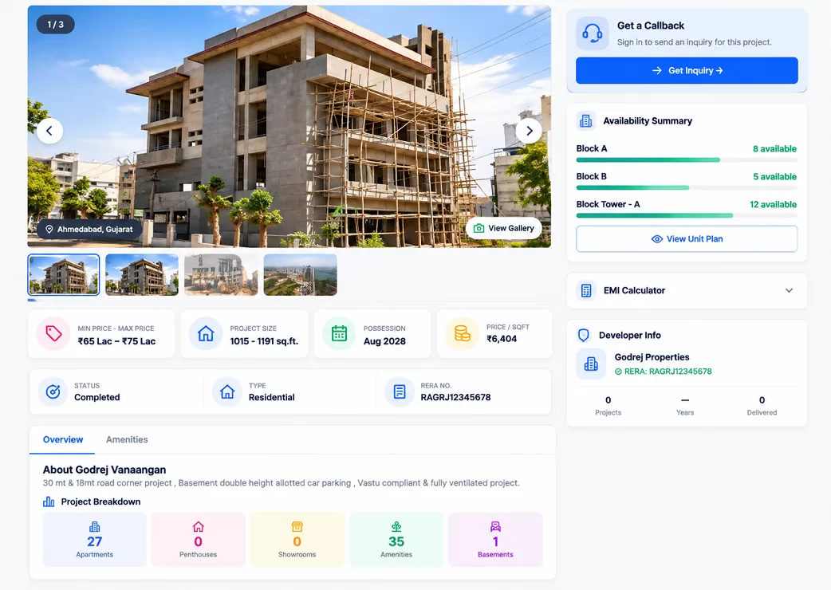This screenshot has height=590, width=831.
Task: Click the Aug 2028 possession value
Action: 384,341
